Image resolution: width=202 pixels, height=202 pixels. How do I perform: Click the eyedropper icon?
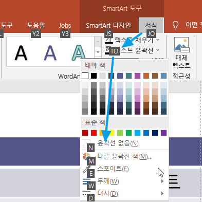pos(86,169)
